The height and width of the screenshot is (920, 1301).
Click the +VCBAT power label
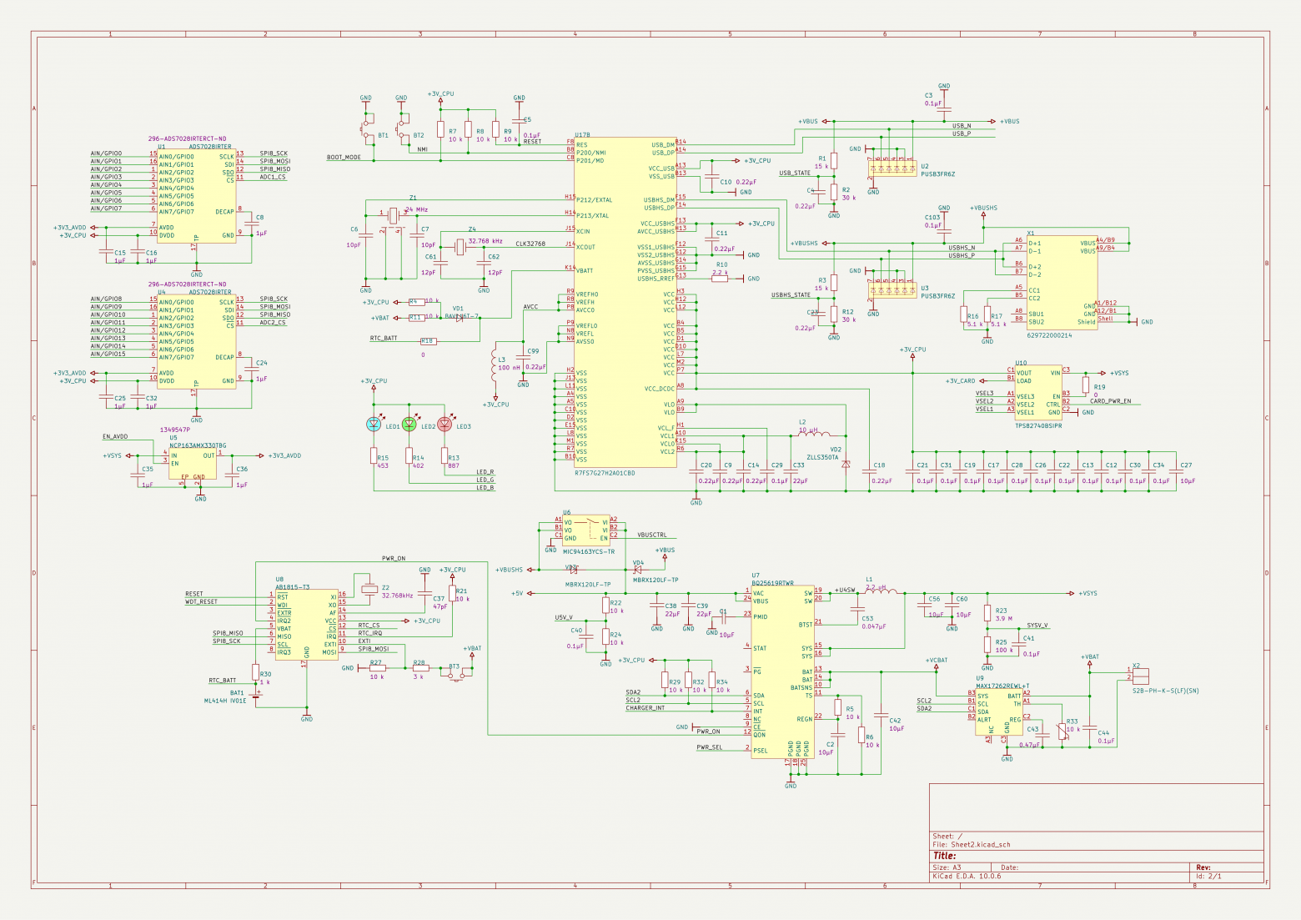[937, 660]
